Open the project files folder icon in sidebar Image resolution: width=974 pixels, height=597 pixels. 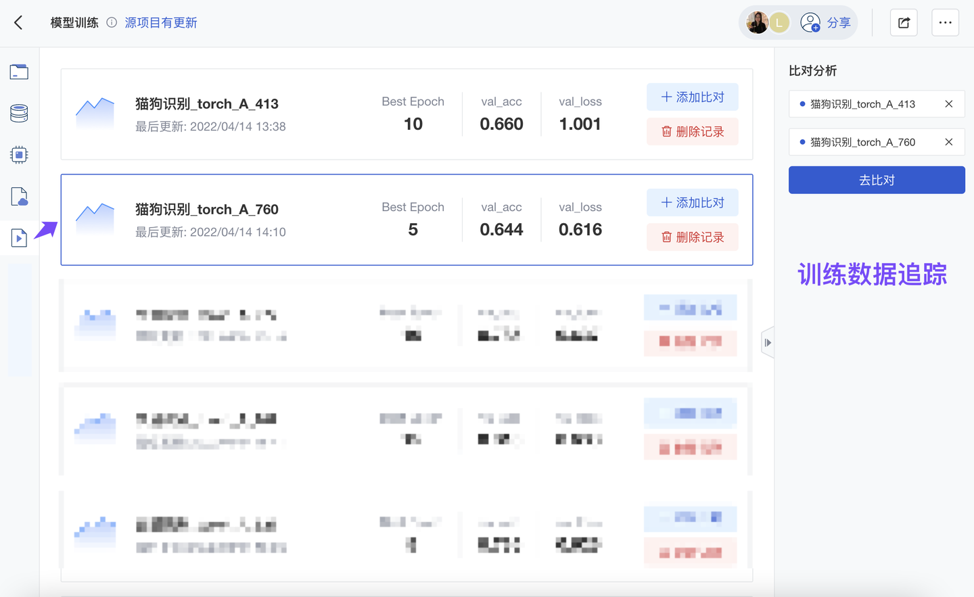pyautogui.click(x=18, y=71)
